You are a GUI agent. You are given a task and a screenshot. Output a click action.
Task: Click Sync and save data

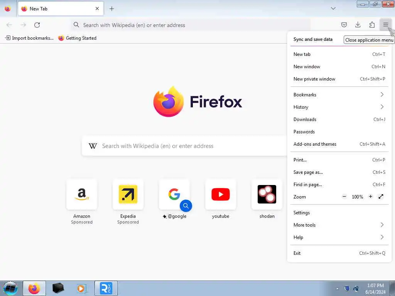click(313, 39)
